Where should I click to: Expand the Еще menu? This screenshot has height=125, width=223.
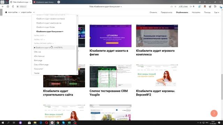[x=217, y=12]
